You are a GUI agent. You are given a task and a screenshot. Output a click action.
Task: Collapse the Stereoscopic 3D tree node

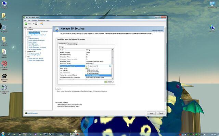25,51
